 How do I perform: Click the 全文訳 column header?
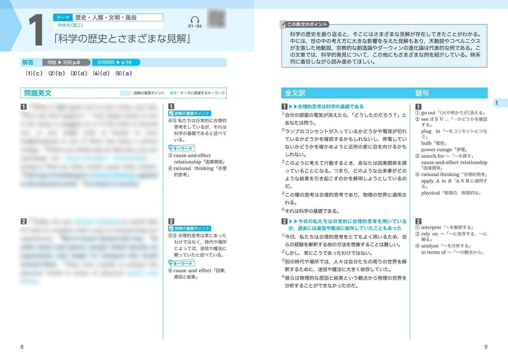(295, 93)
